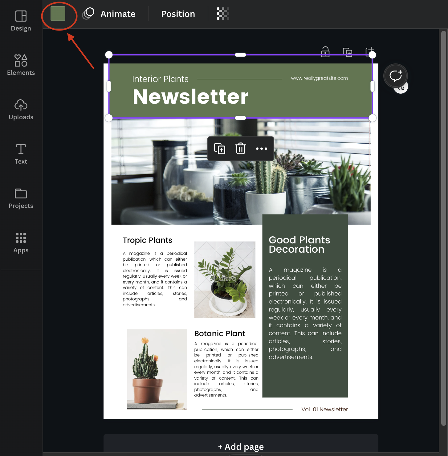Click the Animate circles icon

click(88, 14)
